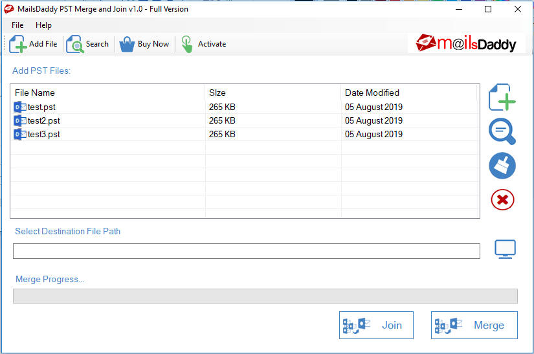Click the 05 August 2019 date of test3.pst

pos(373,134)
